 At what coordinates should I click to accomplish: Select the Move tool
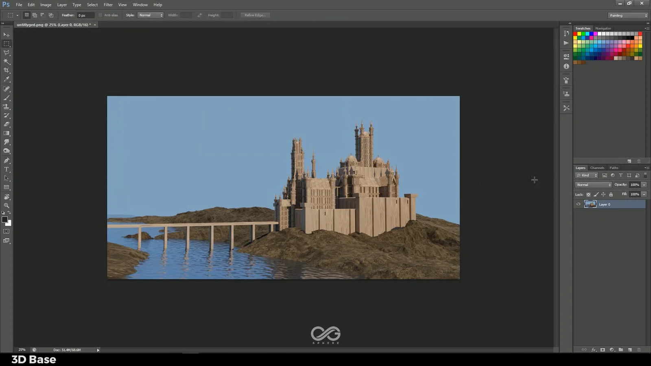(x=7, y=35)
